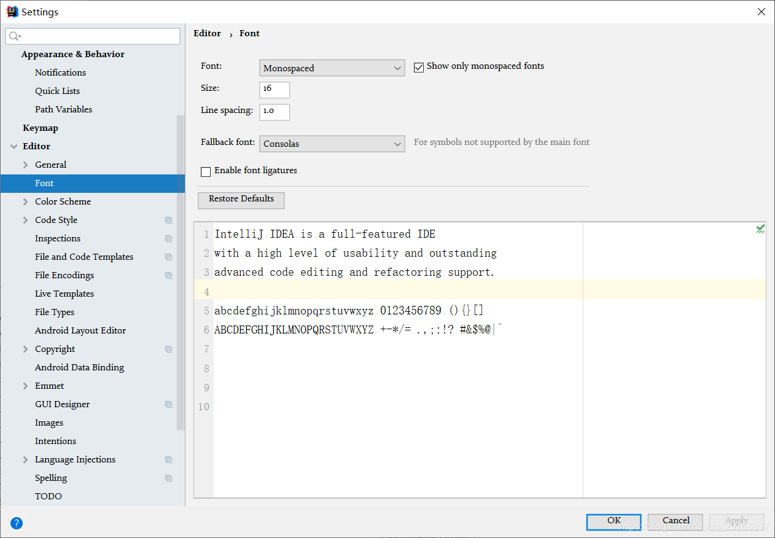Select File Encodings in settings tree
The image size is (775, 538).
(x=64, y=275)
